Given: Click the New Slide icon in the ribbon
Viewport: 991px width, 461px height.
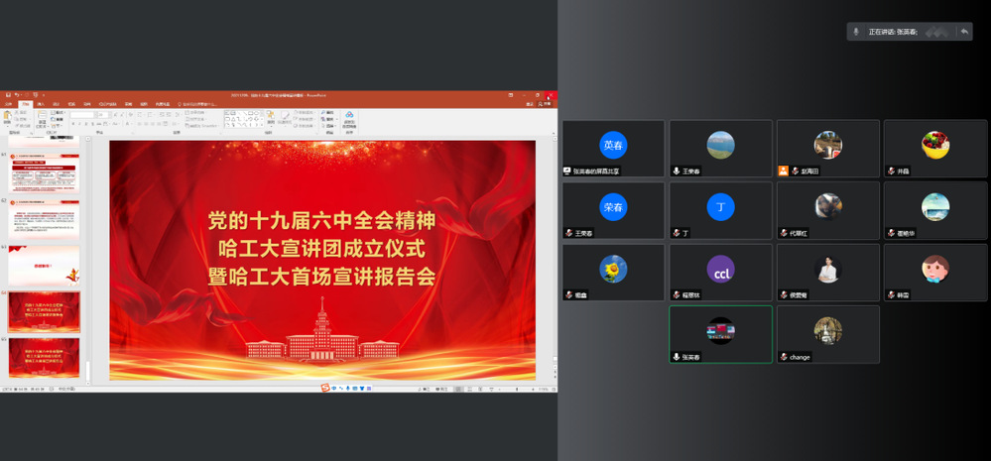Looking at the screenshot, I should point(43,115).
